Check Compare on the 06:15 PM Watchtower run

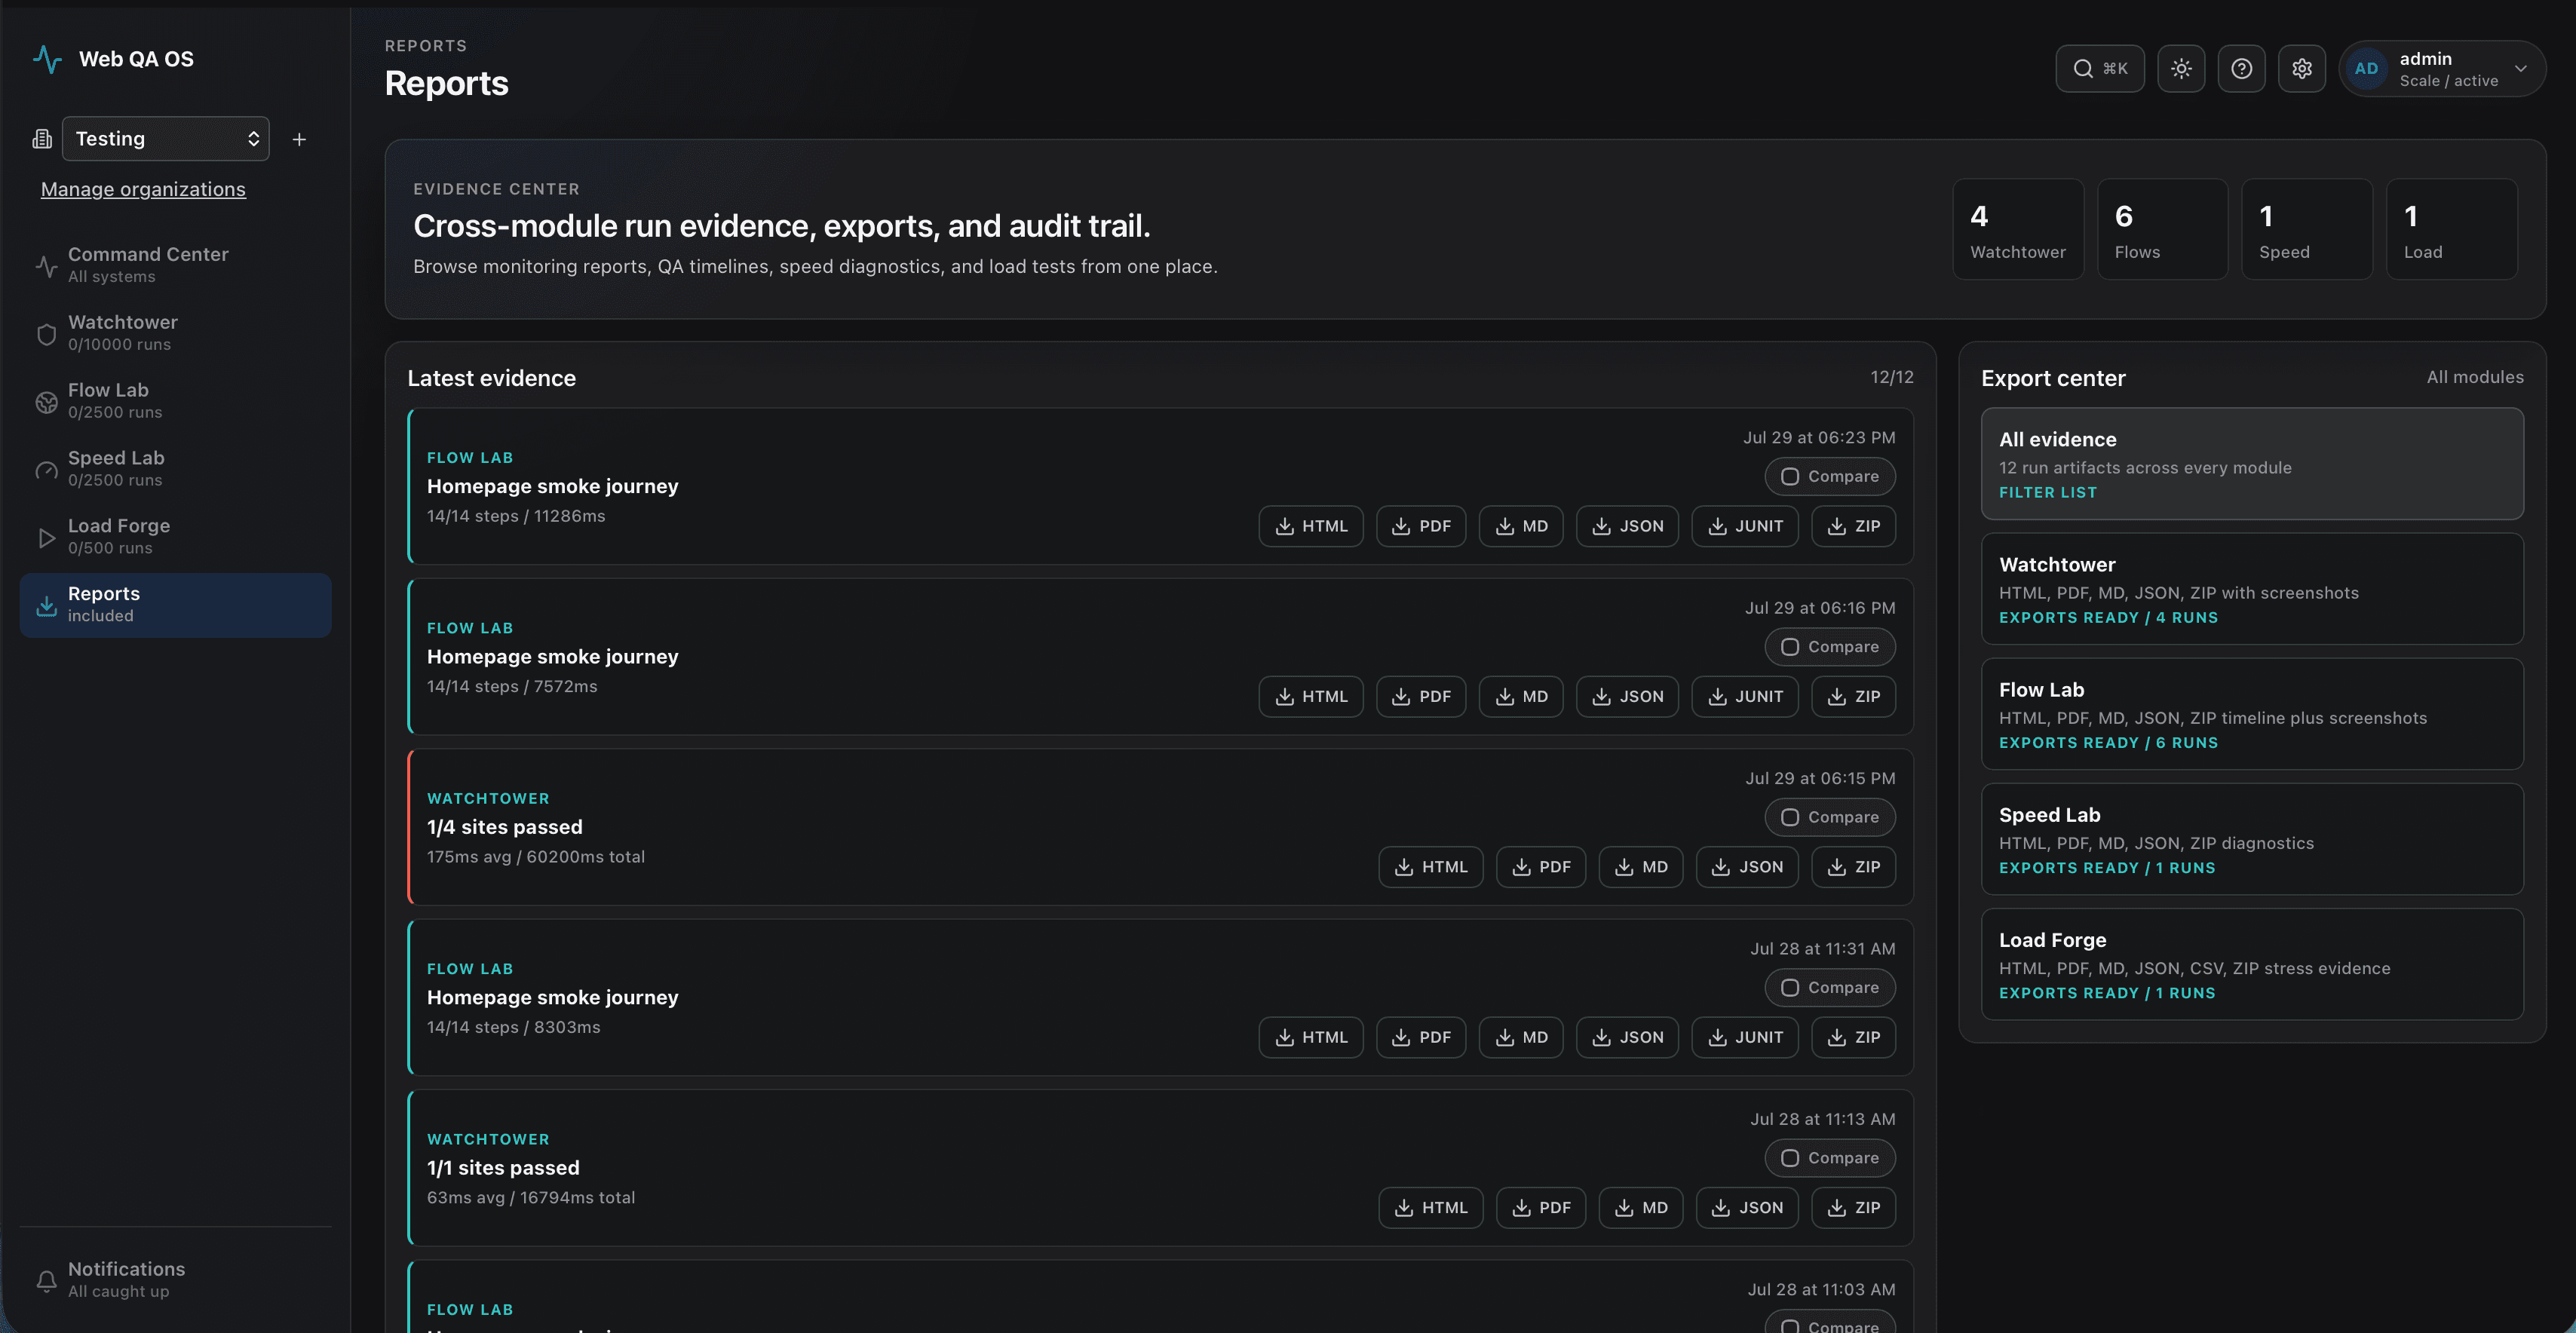click(x=1830, y=817)
